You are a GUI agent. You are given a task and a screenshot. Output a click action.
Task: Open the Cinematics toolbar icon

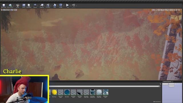click(x=48, y=5)
